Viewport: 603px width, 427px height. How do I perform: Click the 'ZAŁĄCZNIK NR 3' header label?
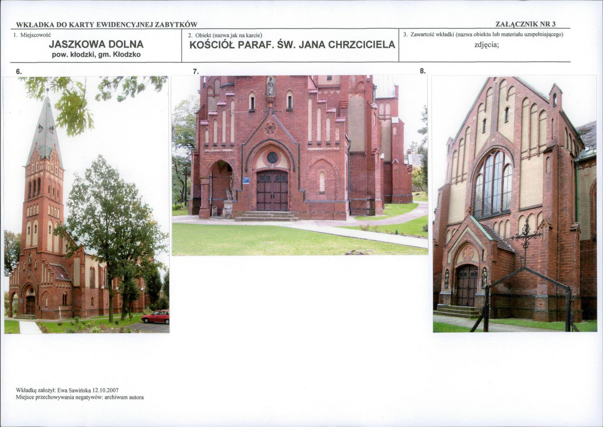[525, 24]
